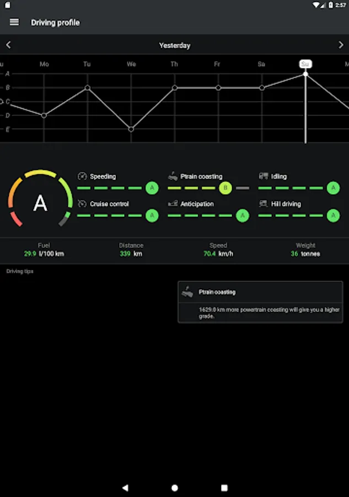Click the Ptrain coasting tip card title
Viewport: 349px width, 497px height.
[x=217, y=292]
